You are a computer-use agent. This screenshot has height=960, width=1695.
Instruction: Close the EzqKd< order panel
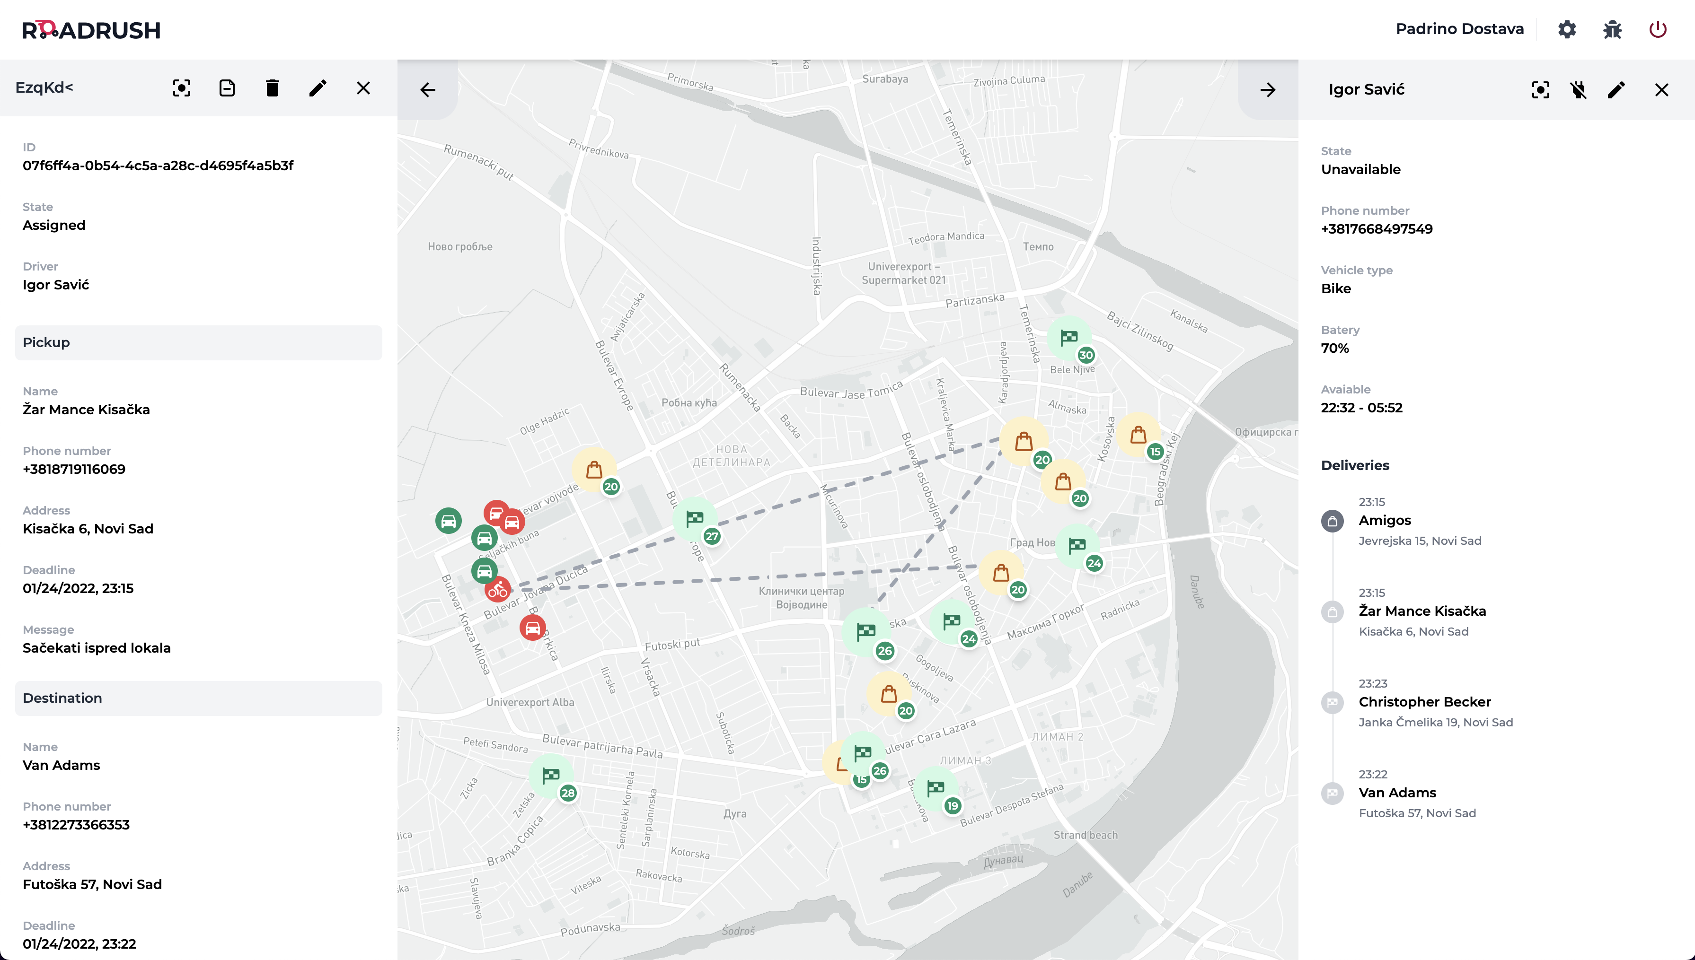pyautogui.click(x=363, y=88)
